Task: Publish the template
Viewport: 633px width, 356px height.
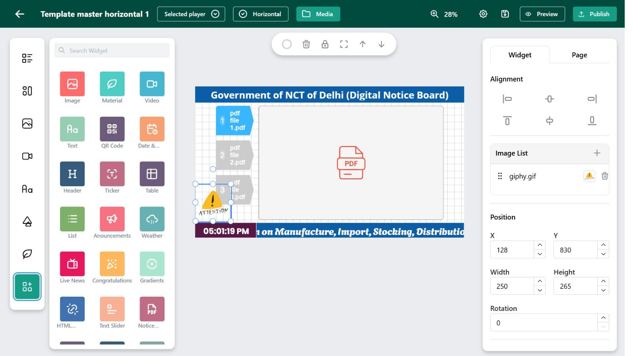Action: click(594, 14)
